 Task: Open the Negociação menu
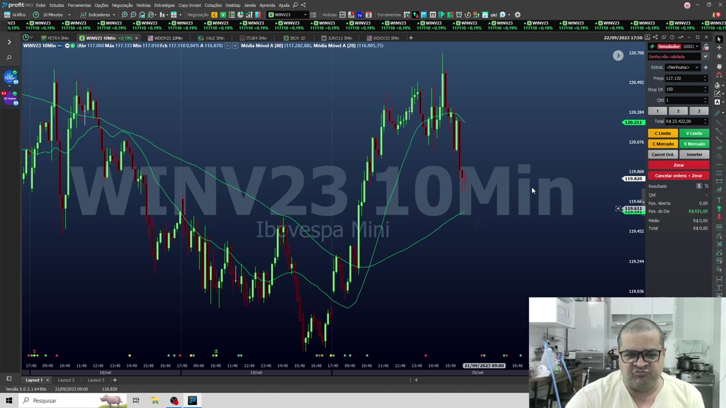point(122,5)
